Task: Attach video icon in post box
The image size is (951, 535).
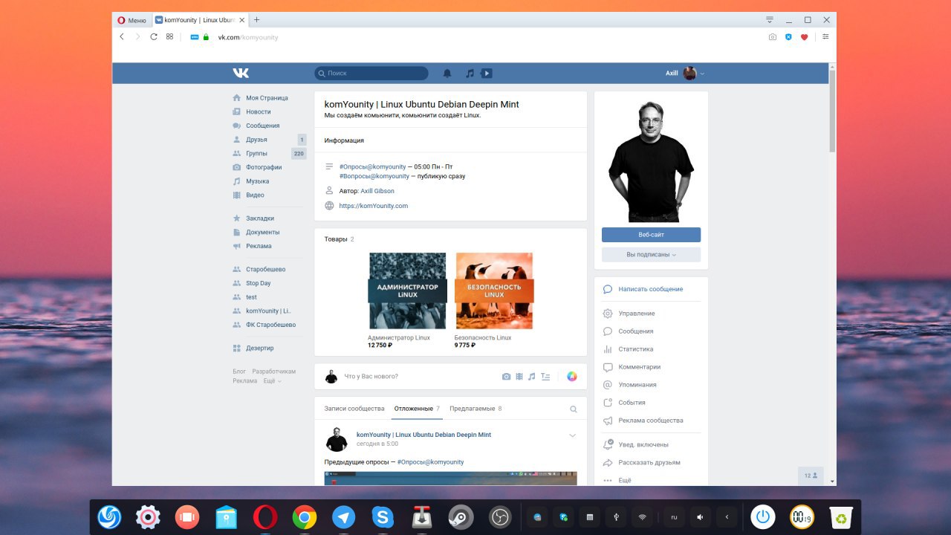Action: [519, 376]
